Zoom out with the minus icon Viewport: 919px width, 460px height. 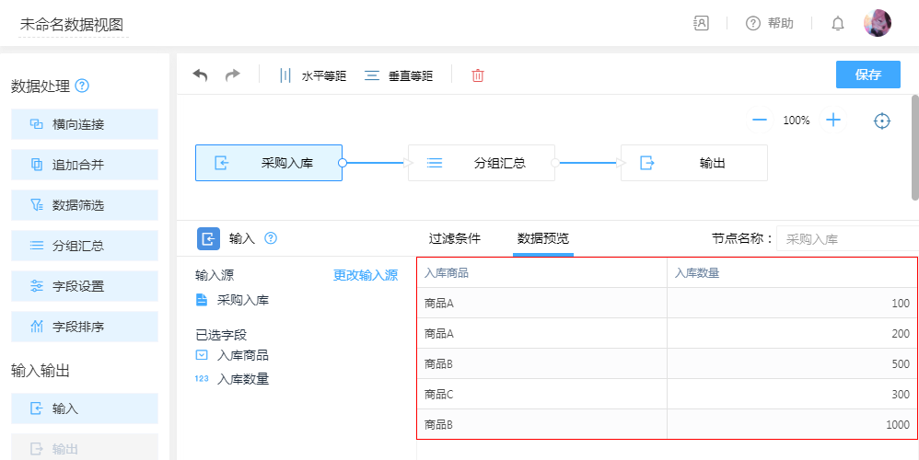760,121
